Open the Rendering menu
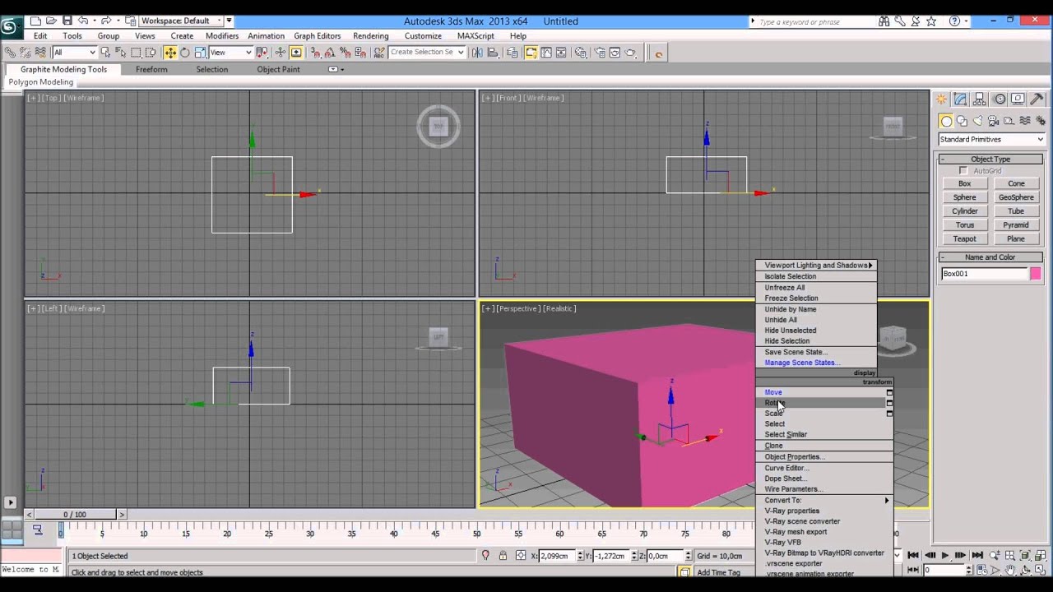The image size is (1053, 592). (x=370, y=36)
